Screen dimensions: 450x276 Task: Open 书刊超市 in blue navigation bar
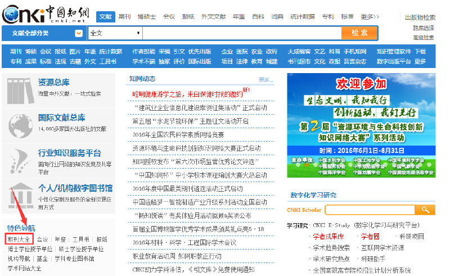299,61
